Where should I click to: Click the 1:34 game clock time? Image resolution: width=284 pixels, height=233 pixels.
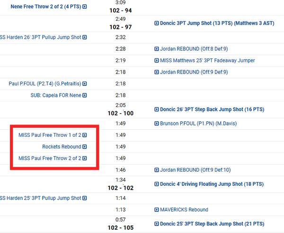[x=121, y=180]
